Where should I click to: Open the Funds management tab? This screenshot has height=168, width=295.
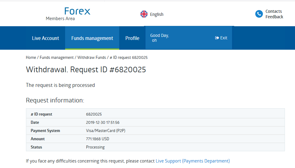[x=92, y=38]
